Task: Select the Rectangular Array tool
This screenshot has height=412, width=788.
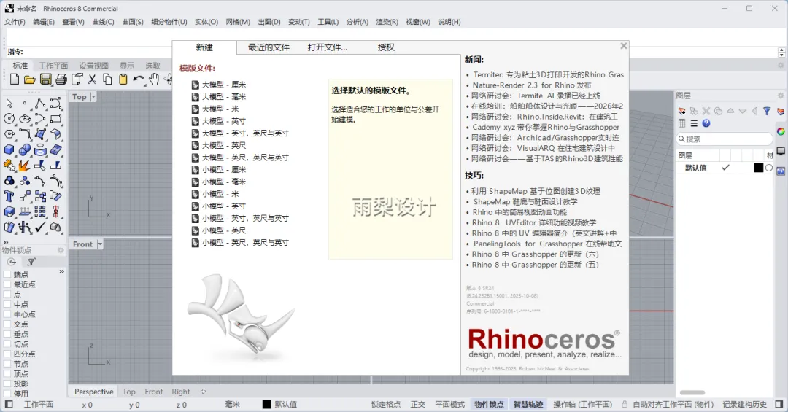Action: tap(40, 211)
